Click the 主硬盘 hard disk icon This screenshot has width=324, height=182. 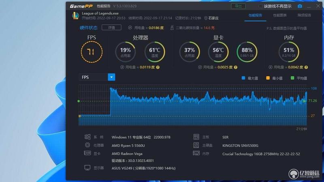tap(196, 145)
